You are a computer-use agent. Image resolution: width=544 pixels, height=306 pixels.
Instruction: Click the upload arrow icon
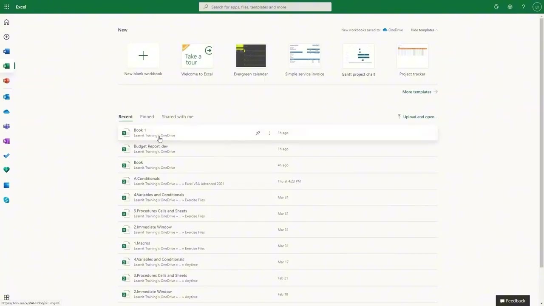[399, 116]
